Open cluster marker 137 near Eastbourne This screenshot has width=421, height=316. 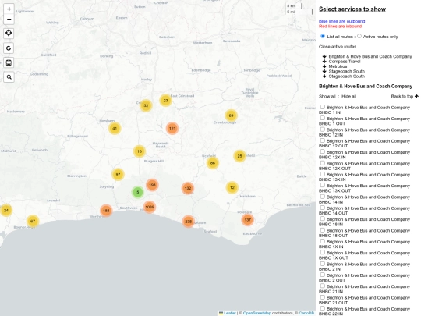pos(247,220)
